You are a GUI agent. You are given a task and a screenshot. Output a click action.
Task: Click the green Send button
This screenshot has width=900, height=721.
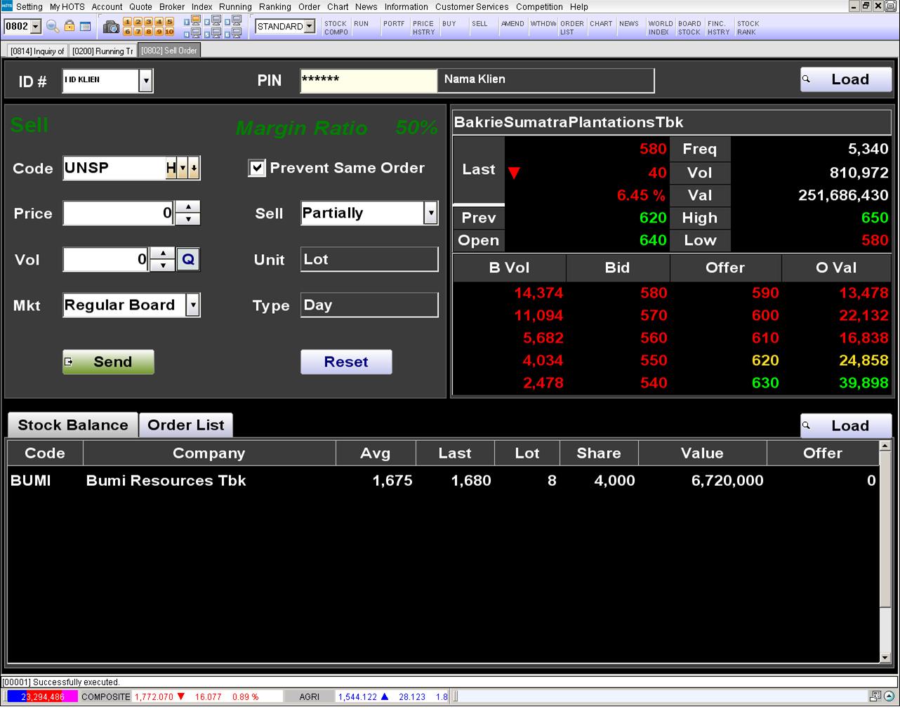(108, 362)
